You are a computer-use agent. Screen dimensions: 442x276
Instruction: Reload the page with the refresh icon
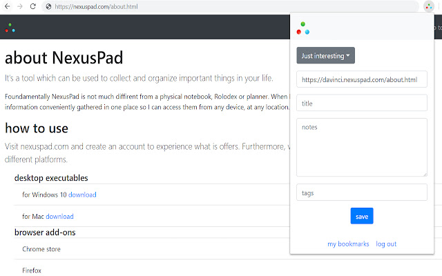tap(32, 6)
